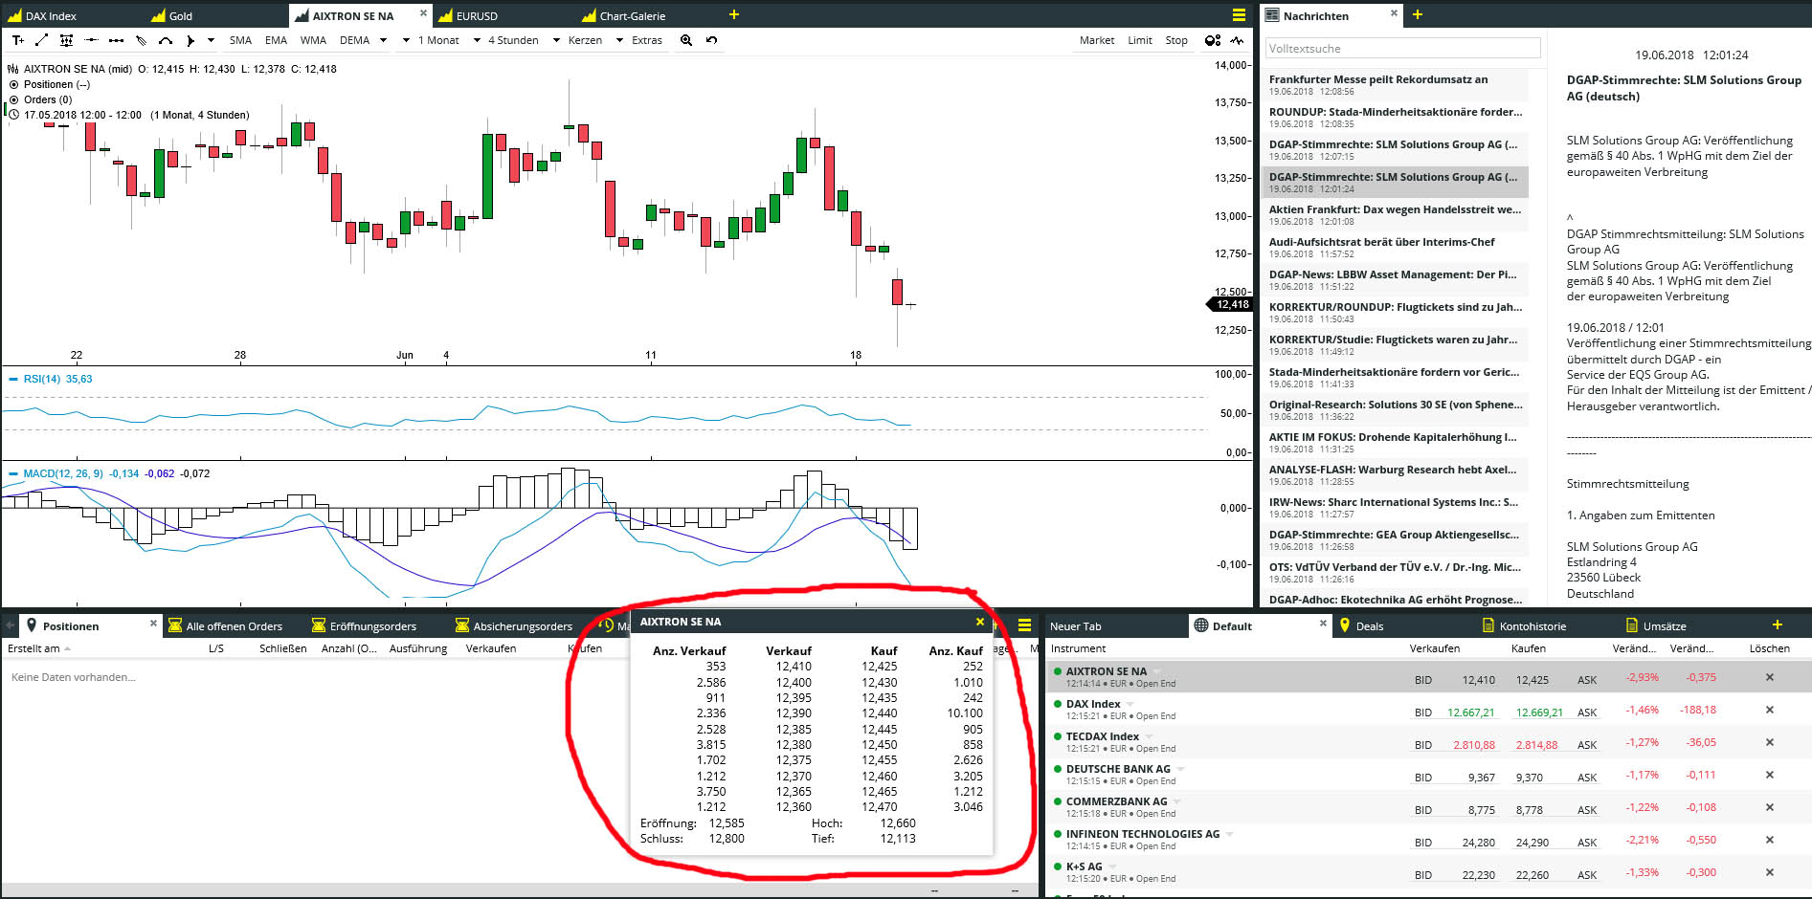Image resolution: width=1812 pixels, height=899 pixels.
Task: Click the indicator wave icon in chart toolbar
Action: (x=1237, y=40)
